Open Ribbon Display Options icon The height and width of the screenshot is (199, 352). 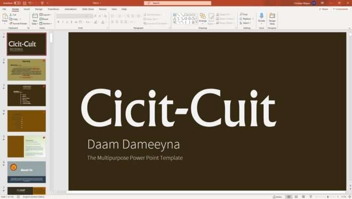(322, 3)
